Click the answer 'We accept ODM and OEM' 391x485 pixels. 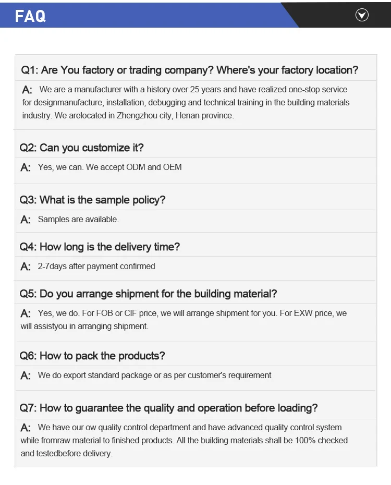tap(110, 167)
